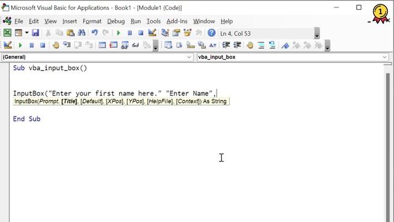Click the Redo arrow icon
The width and height of the screenshot is (394, 222).
point(105,33)
